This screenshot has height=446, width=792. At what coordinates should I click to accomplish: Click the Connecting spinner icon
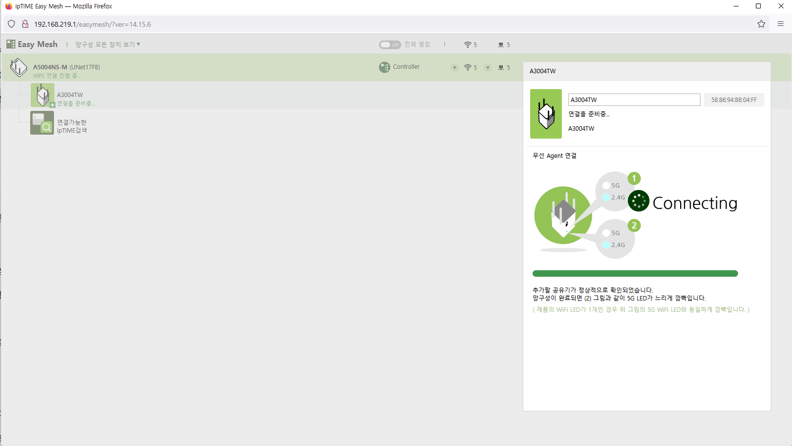pyautogui.click(x=639, y=200)
